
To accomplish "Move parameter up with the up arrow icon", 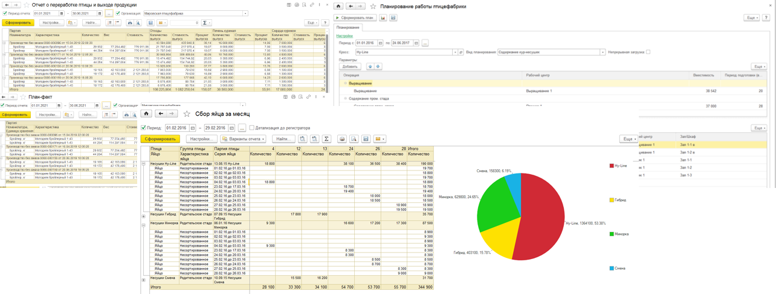I will coord(370,67).
